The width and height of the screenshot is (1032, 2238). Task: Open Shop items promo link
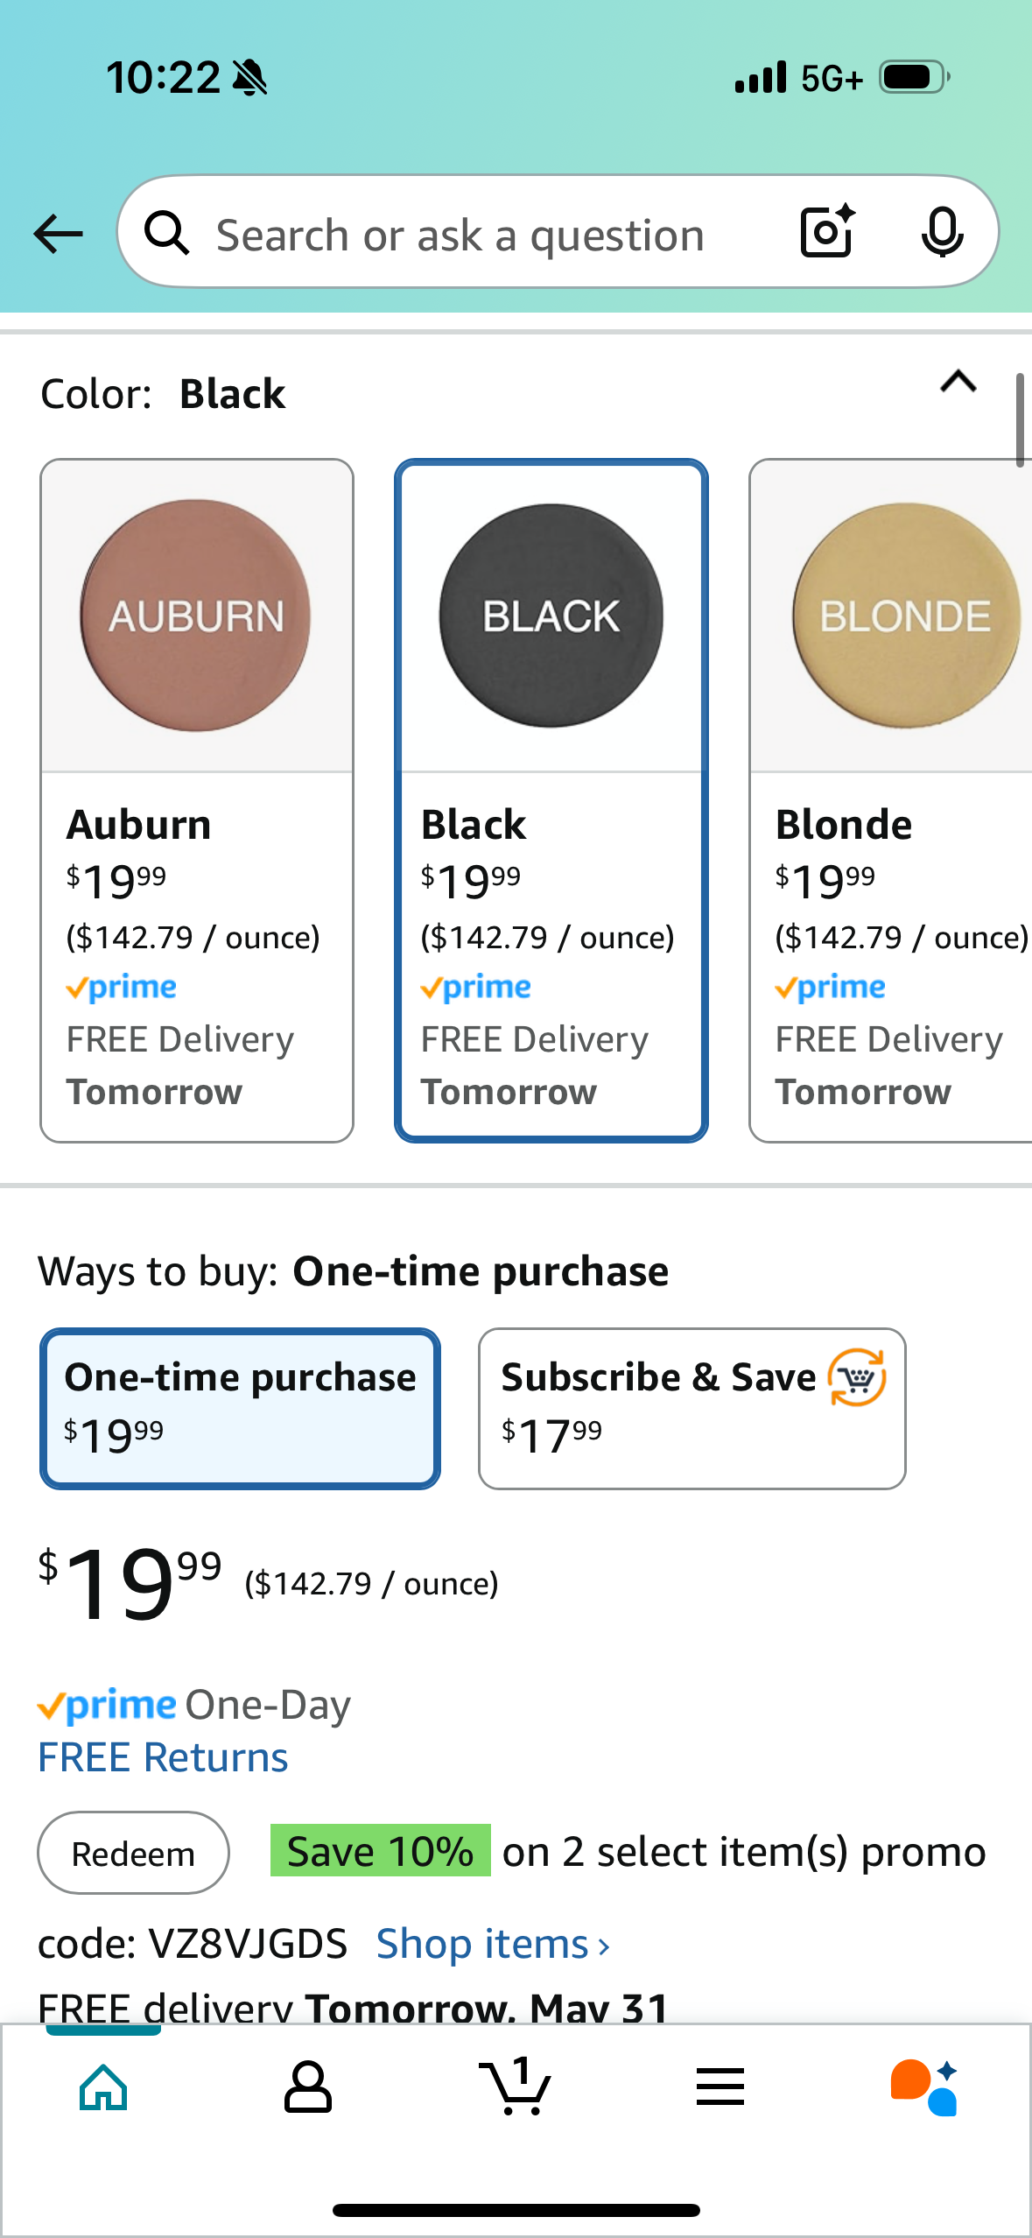pos(493,1945)
